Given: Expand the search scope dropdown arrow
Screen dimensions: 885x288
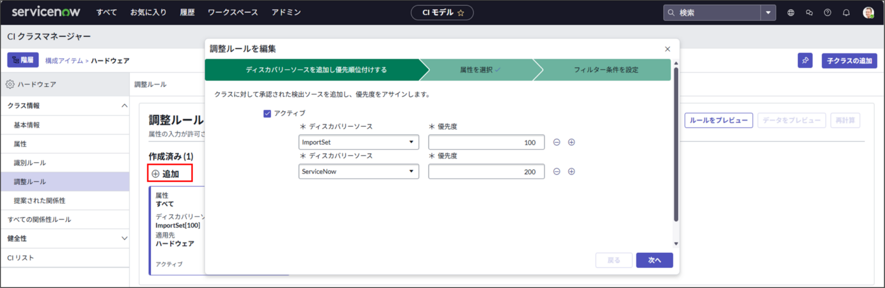Looking at the screenshot, I should coord(768,13).
